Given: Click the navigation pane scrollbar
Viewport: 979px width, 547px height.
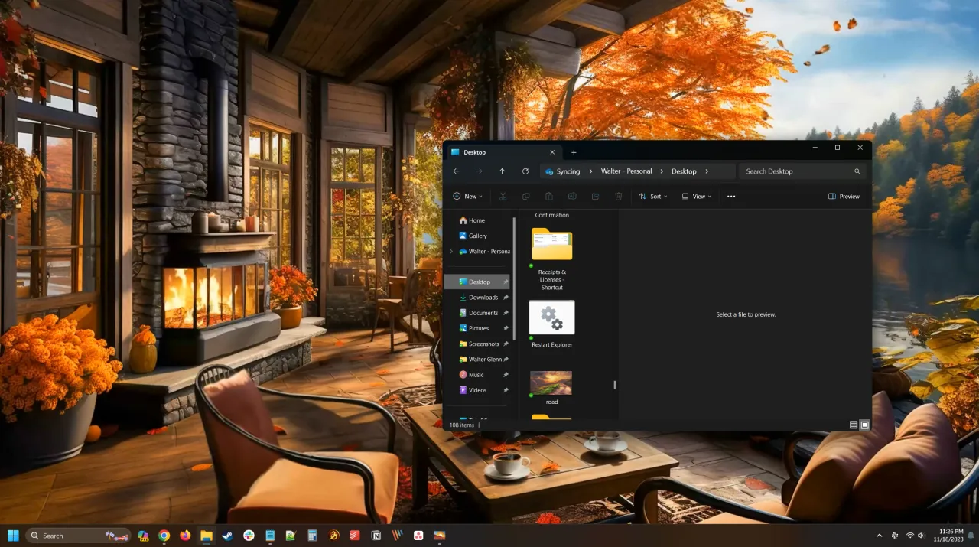Looking at the screenshot, I should [515, 279].
